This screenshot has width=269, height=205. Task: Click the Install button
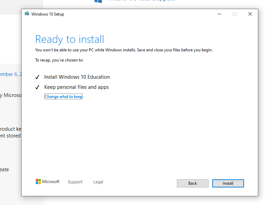[x=228, y=183]
